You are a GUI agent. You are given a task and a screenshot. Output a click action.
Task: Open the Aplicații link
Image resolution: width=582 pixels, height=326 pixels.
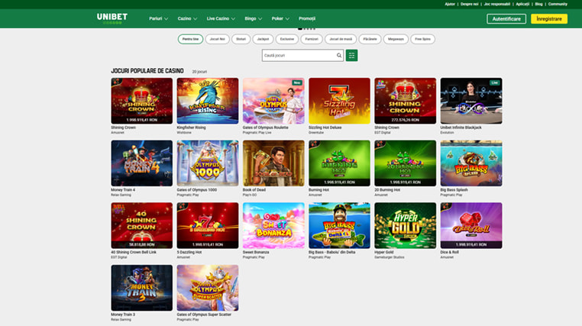(522, 4)
